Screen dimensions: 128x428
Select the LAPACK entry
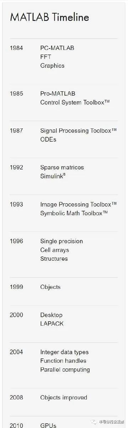(x=52, y=324)
